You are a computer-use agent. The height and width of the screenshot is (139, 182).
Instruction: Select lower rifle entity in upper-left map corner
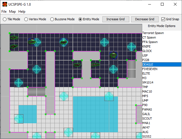click(14, 46)
